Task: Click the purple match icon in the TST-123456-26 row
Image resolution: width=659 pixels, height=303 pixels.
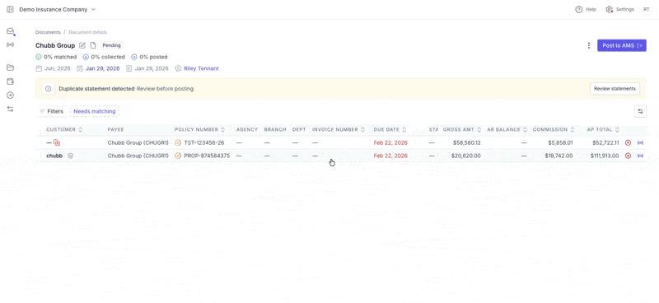Action: [x=641, y=143]
